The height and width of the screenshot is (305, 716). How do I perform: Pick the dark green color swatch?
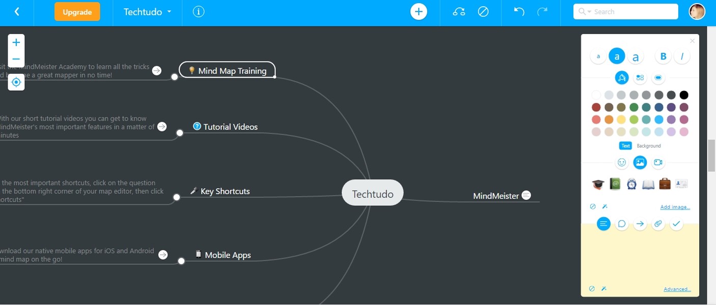634,107
